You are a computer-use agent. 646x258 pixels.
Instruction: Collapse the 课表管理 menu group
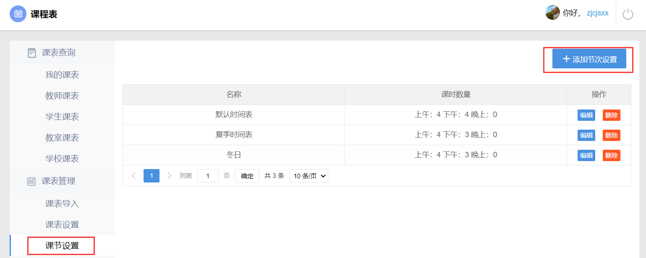click(x=58, y=181)
